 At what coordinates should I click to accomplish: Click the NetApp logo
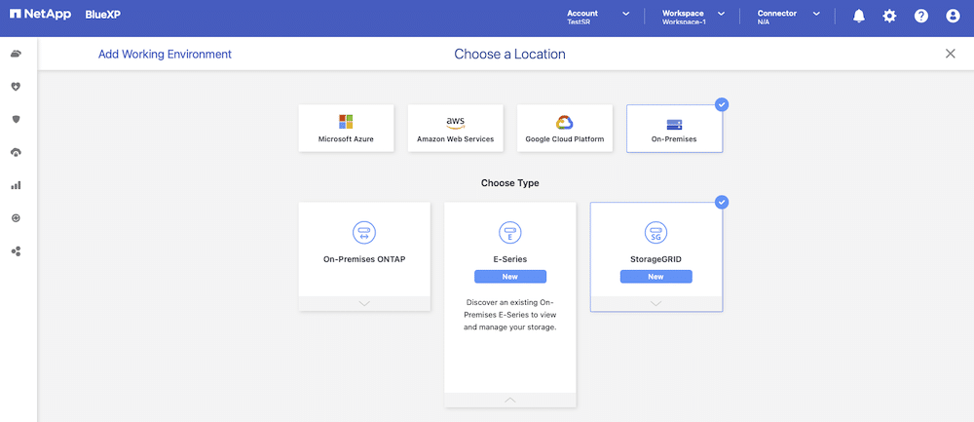point(42,14)
